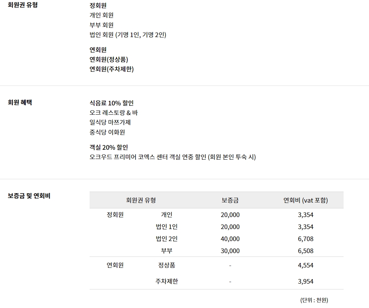
Task: Click the 일식당 마쯔가제 text
Action: (110, 122)
